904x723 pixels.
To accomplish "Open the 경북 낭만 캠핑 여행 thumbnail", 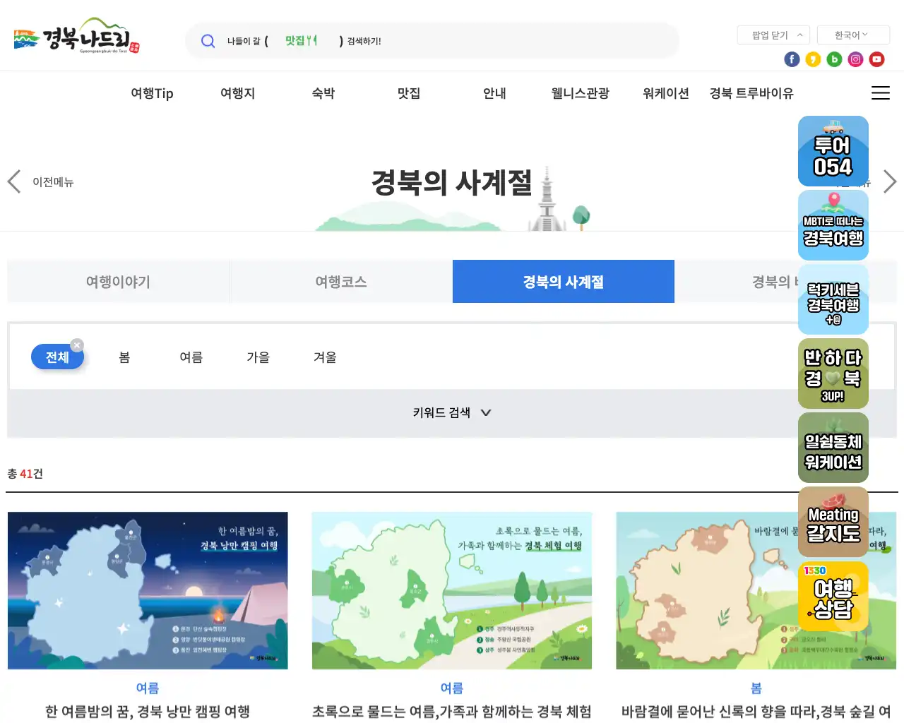I will coord(148,590).
